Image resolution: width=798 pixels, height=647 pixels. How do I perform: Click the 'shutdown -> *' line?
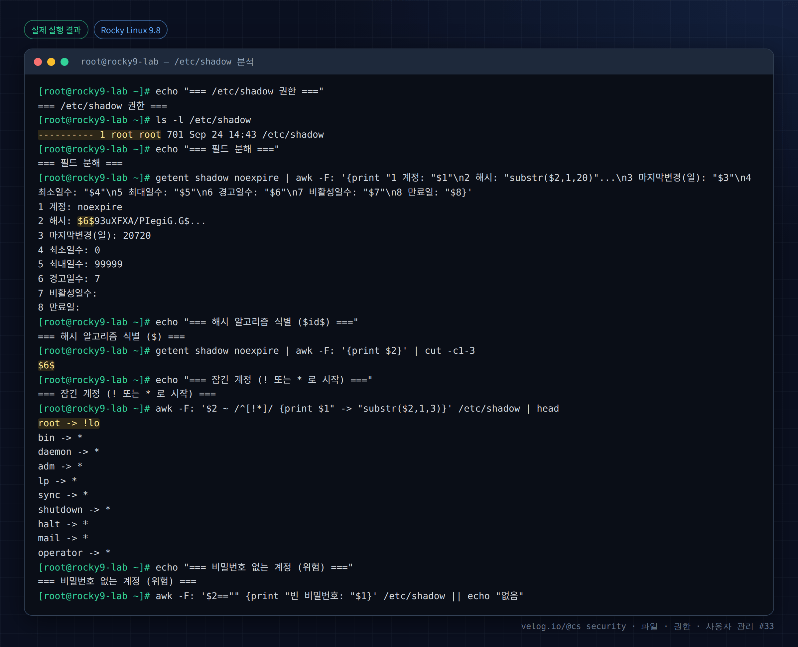74,509
